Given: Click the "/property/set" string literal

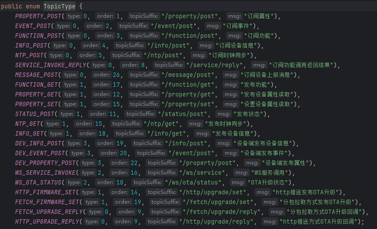Looking at the screenshot, I should [188, 104].
